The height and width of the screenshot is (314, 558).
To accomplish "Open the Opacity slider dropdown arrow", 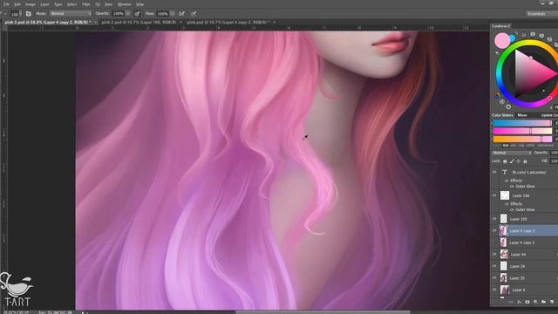I will click(x=128, y=14).
